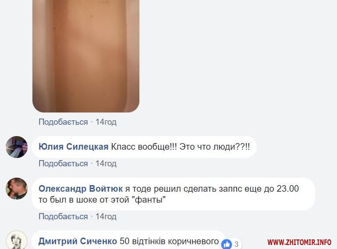This screenshot has width=337, height=249.
Task: Click the 14год timestamp under Юлия's comment
Action: pos(106,164)
